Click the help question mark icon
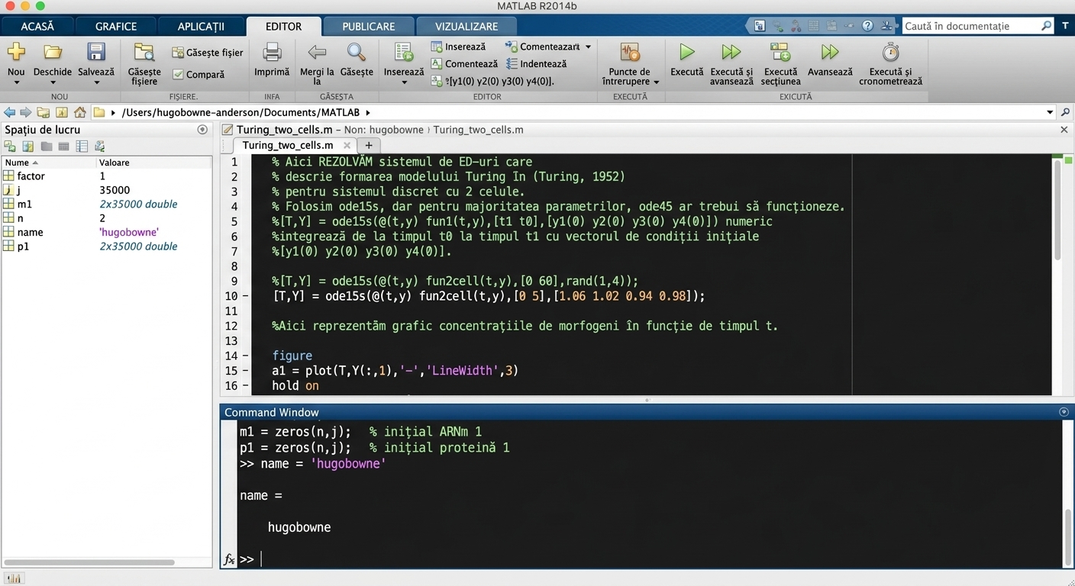This screenshot has height=586, width=1075. click(867, 26)
